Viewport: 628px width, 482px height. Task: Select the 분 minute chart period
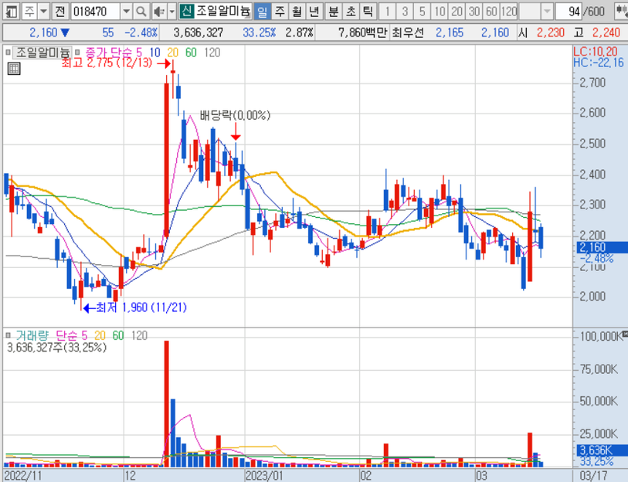point(333,12)
